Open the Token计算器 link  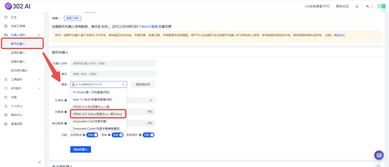[x=148, y=26]
